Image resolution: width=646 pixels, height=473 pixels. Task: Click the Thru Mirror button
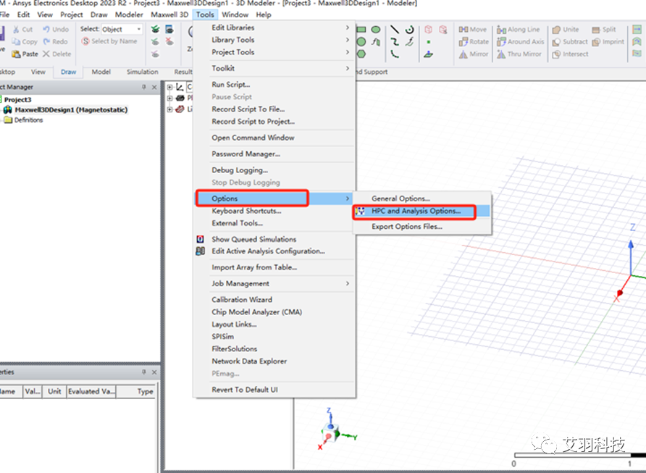click(519, 54)
